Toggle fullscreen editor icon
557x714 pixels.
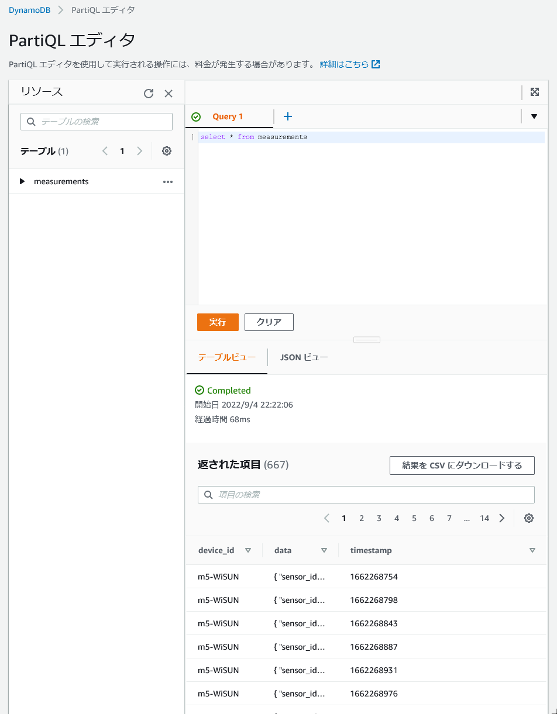coord(535,92)
